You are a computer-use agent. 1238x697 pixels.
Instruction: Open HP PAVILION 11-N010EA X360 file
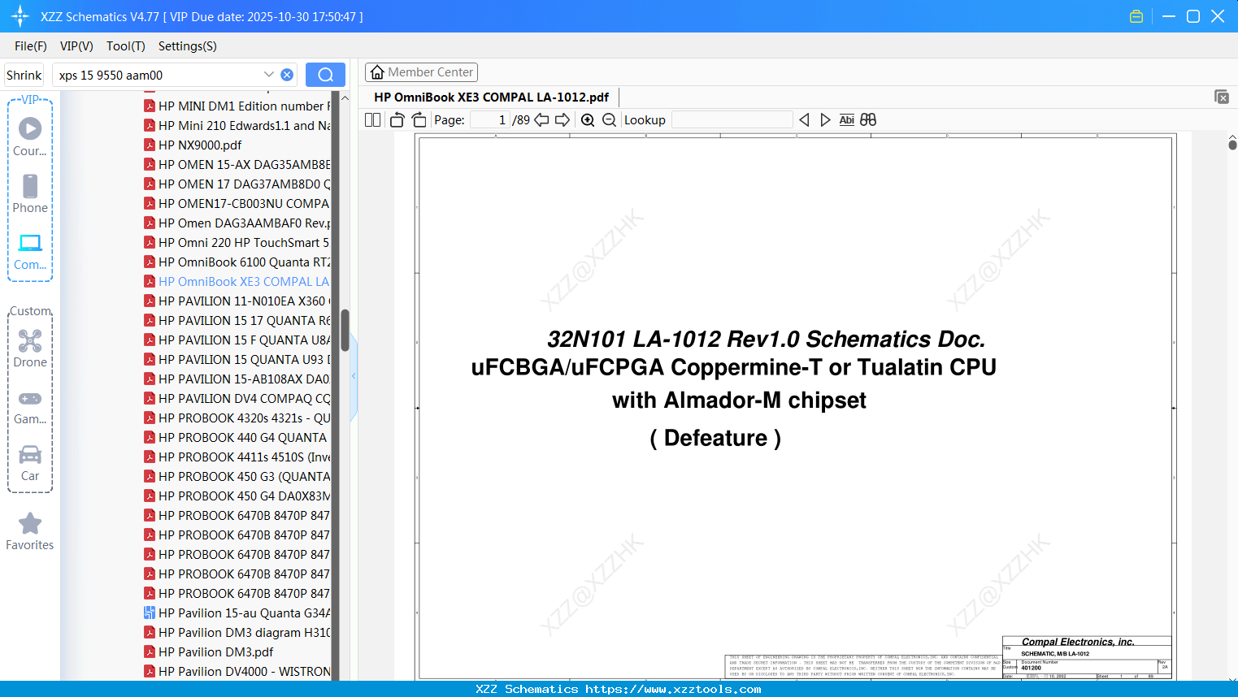pyautogui.click(x=237, y=301)
